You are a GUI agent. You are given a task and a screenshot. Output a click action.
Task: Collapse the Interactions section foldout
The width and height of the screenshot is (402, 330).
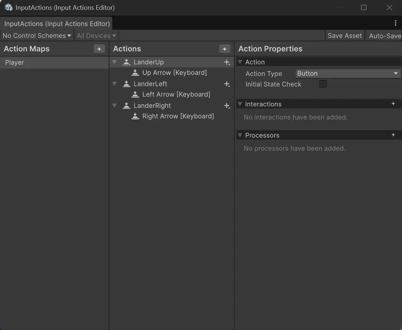pyautogui.click(x=240, y=104)
